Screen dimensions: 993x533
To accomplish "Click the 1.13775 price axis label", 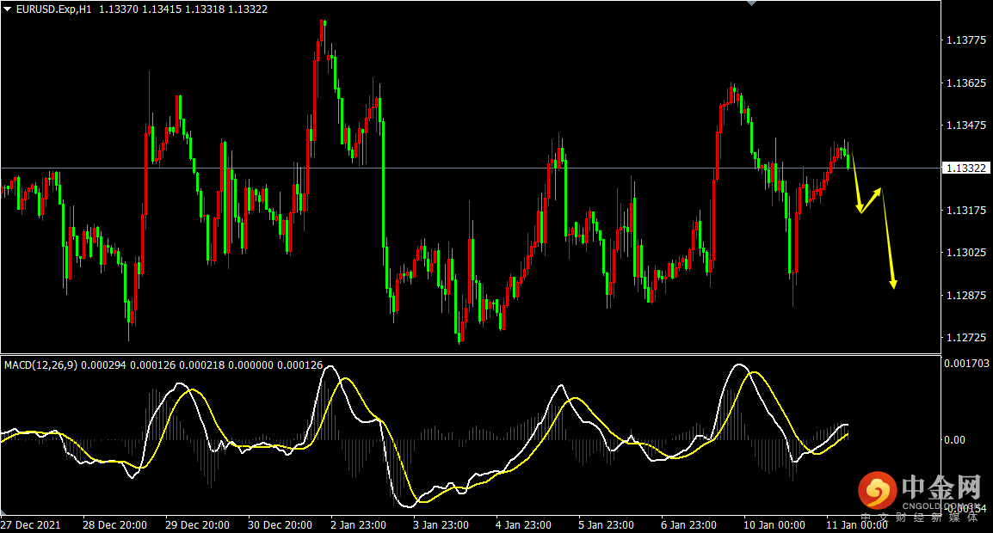I will pyautogui.click(x=965, y=40).
